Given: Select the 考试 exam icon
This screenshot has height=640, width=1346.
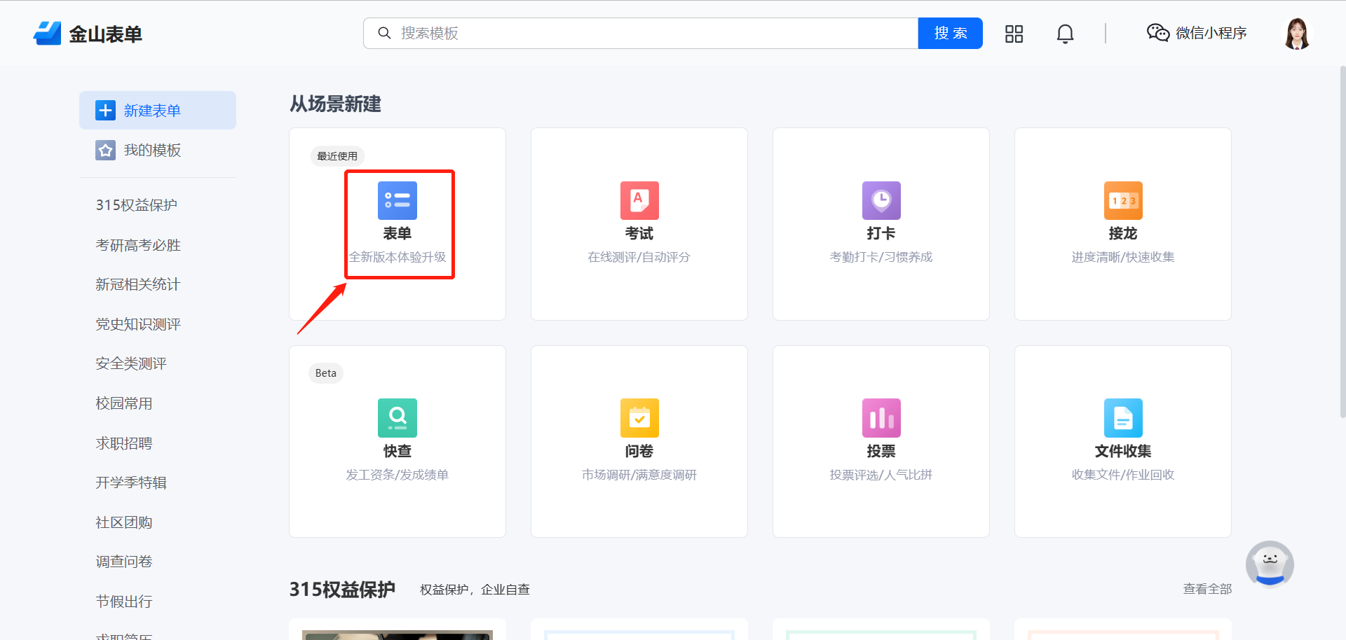Looking at the screenshot, I should tap(639, 200).
